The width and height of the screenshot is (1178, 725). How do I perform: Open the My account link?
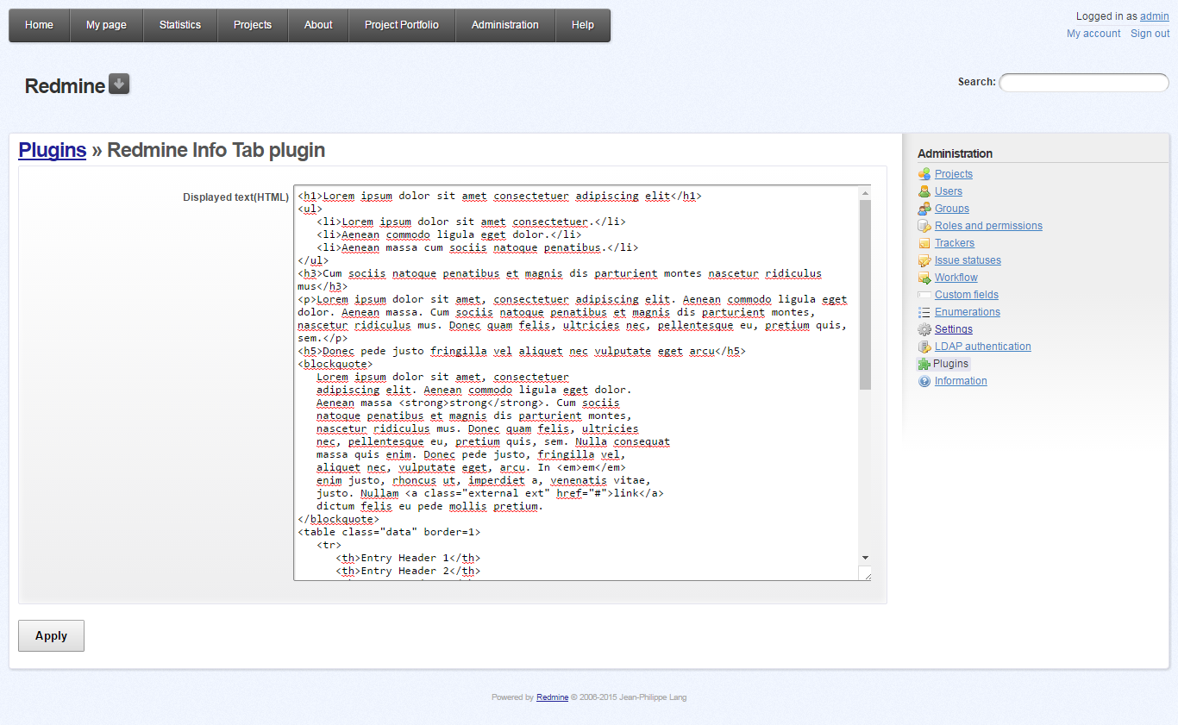[1093, 34]
